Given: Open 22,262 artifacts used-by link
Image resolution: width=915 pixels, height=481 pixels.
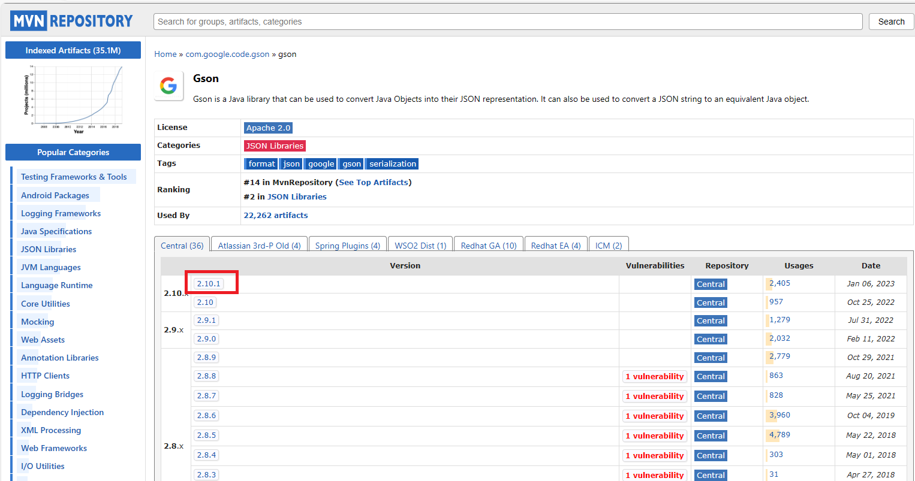Looking at the screenshot, I should click(276, 215).
